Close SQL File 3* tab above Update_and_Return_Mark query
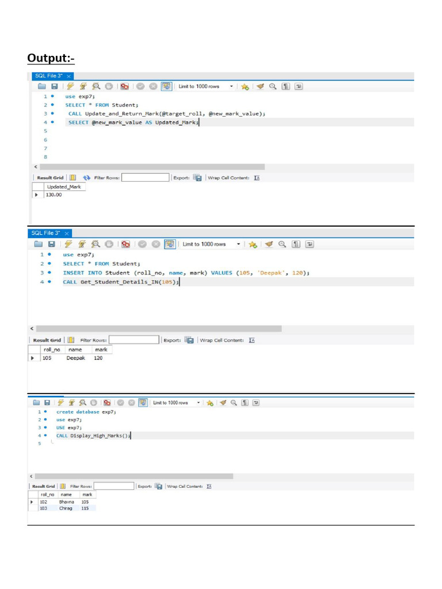442x589 pixels. (69, 77)
